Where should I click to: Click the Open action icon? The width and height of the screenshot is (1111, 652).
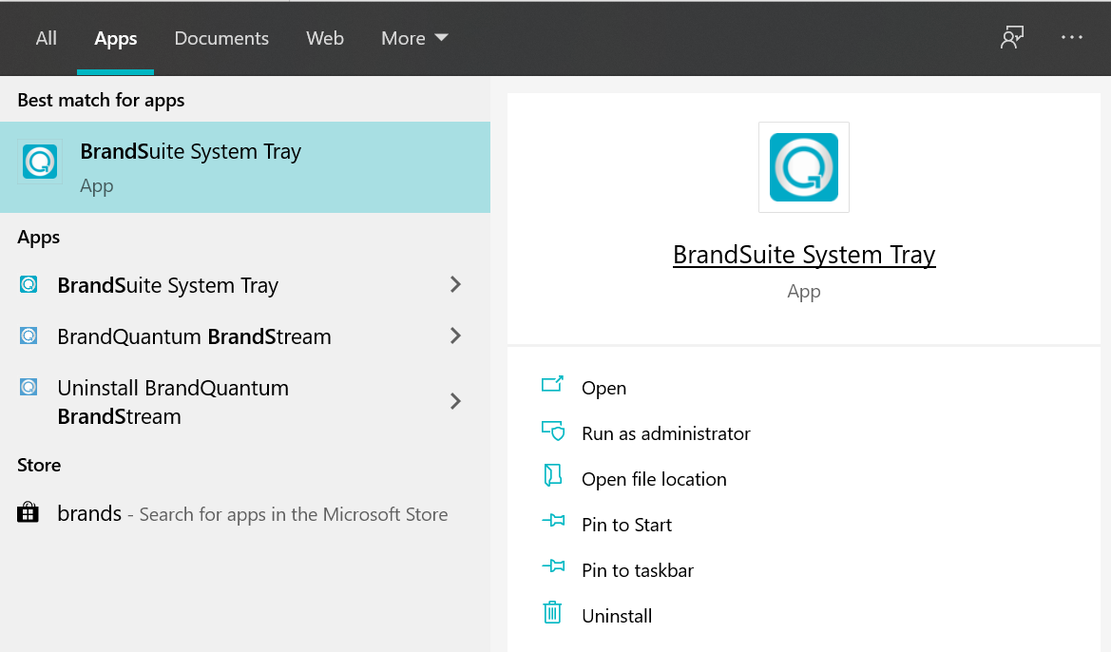pyautogui.click(x=552, y=384)
